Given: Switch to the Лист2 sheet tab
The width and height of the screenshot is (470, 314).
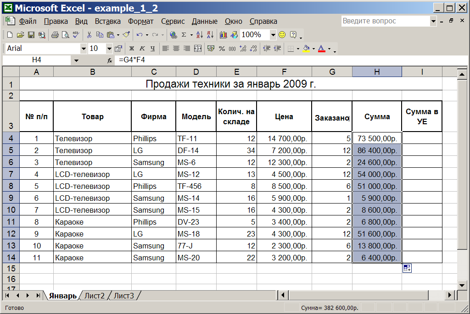Looking at the screenshot, I should click(94, 296).
